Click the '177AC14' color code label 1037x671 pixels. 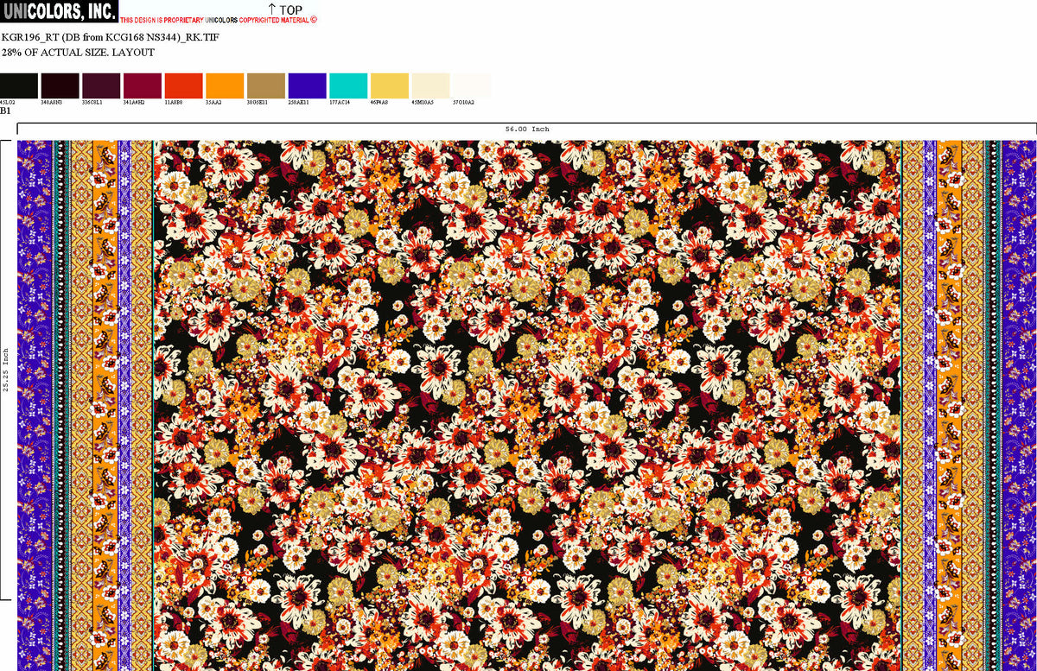(340, 102)
